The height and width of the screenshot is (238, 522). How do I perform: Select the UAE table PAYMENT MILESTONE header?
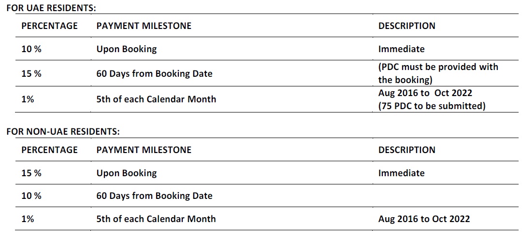click(x=144, y=26)
